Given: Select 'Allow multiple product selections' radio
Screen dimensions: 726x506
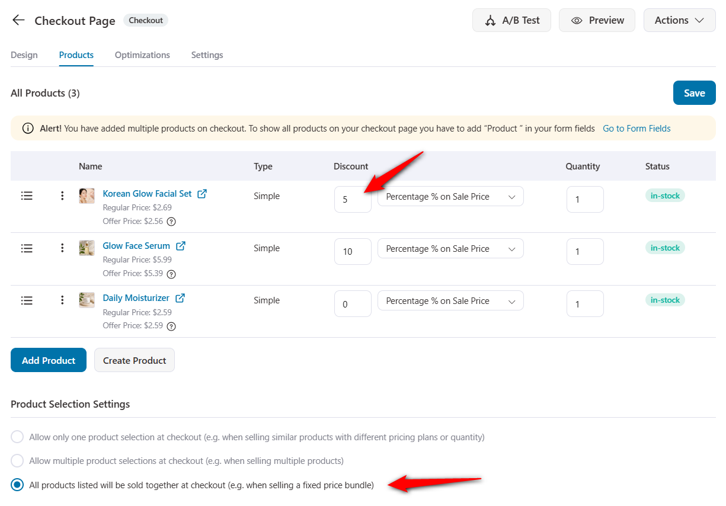Looking at the screenshot, I should click(x=18, y=461).
